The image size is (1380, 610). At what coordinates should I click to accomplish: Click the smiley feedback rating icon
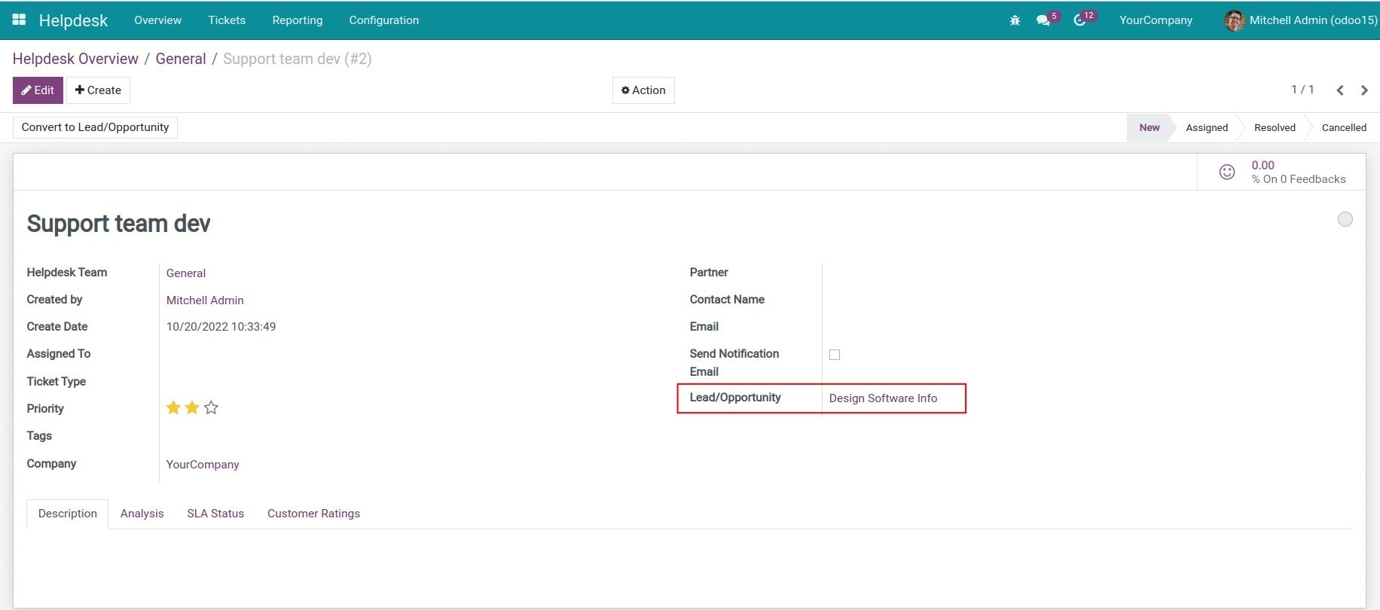1227,172
